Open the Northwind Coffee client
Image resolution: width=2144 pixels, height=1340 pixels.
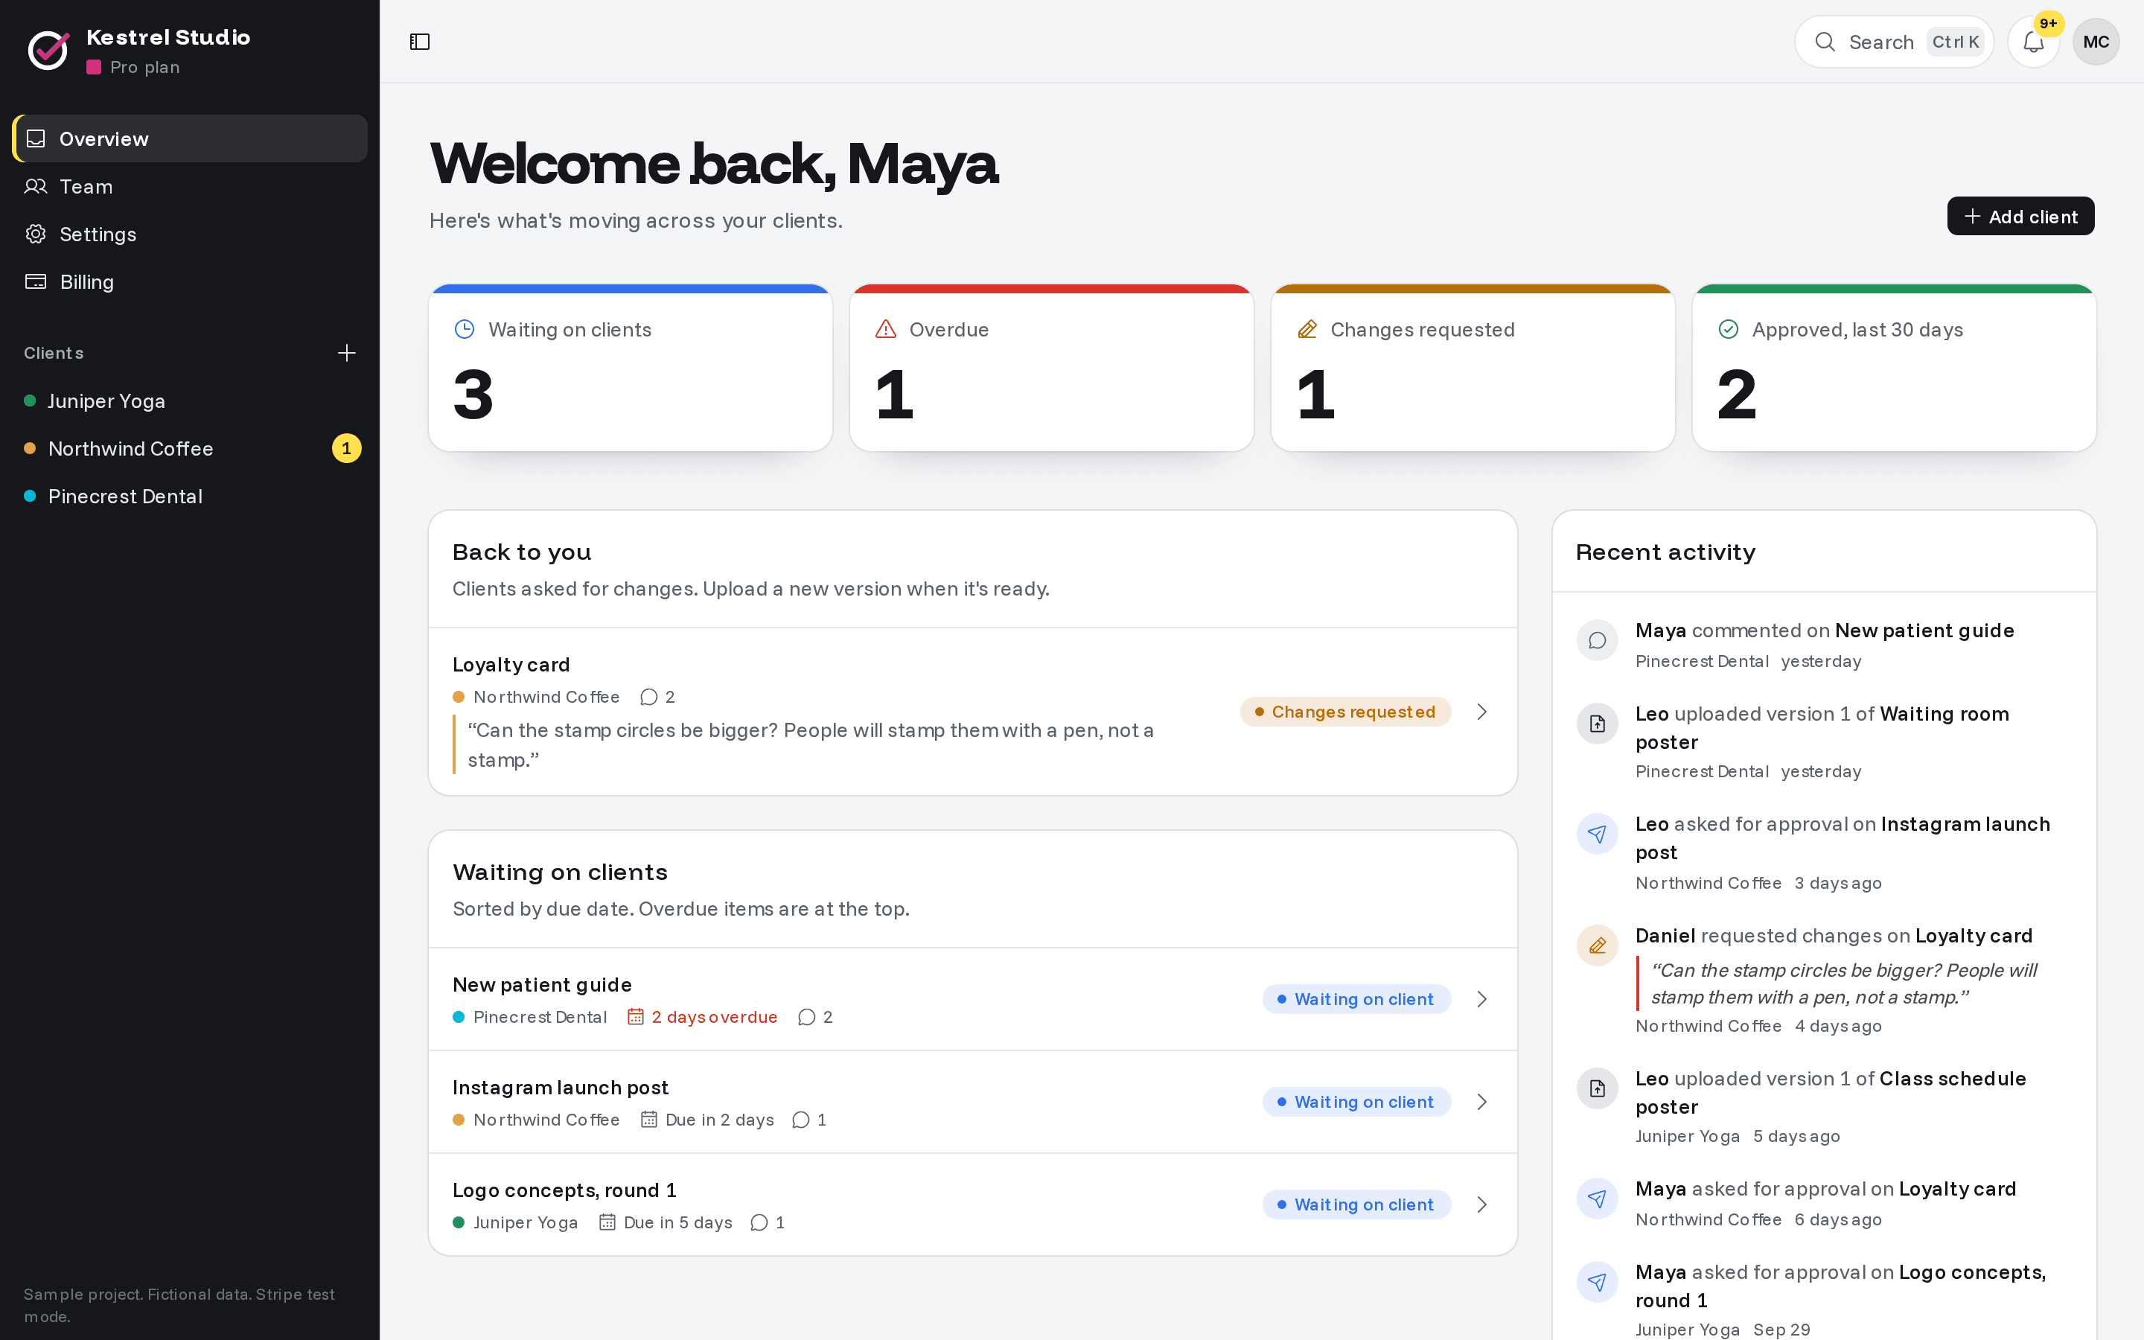click(190, 448)
